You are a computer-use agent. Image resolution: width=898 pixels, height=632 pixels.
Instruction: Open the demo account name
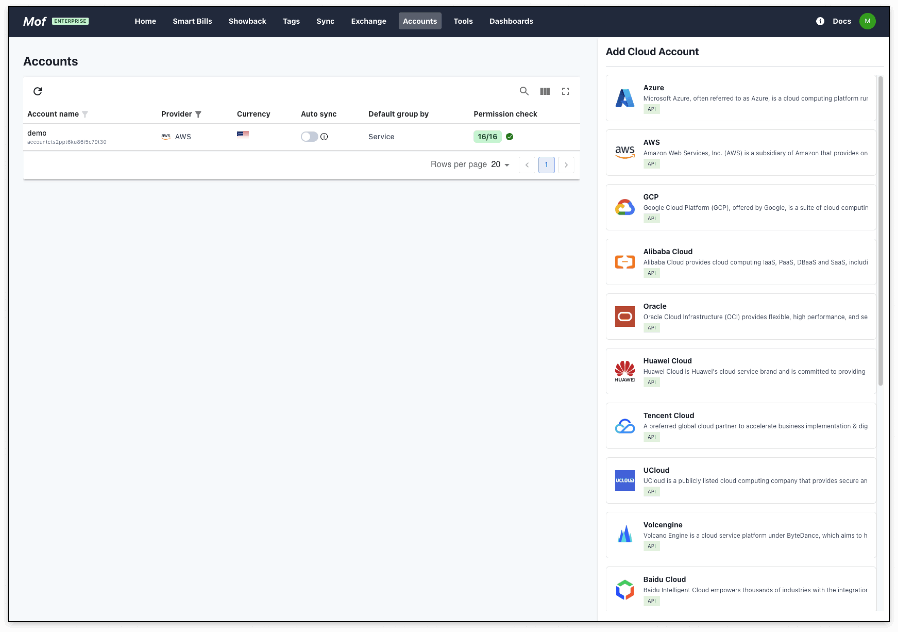pos(37,133)
